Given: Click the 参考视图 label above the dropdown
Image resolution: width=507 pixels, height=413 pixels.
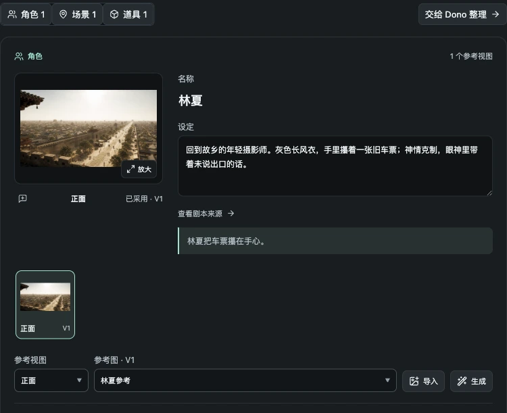Looking at the screenshot, I should click(x=30, y=360).
